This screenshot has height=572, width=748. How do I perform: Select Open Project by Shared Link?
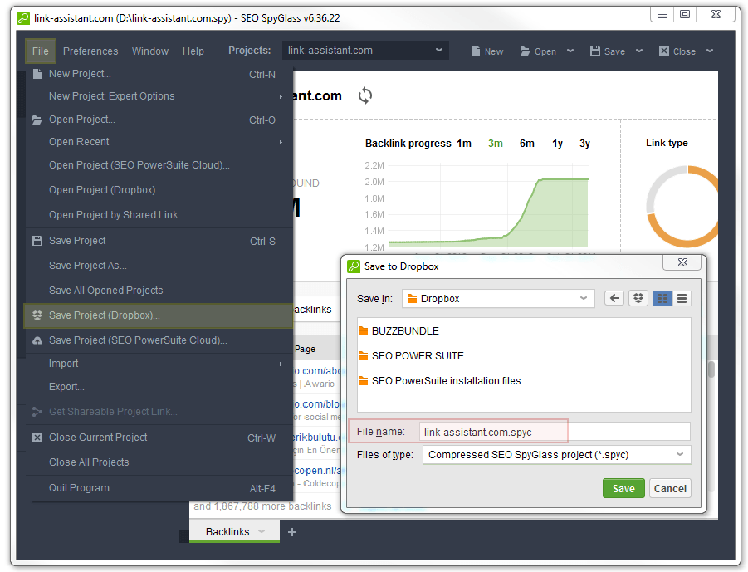click(x=159, y=215)
